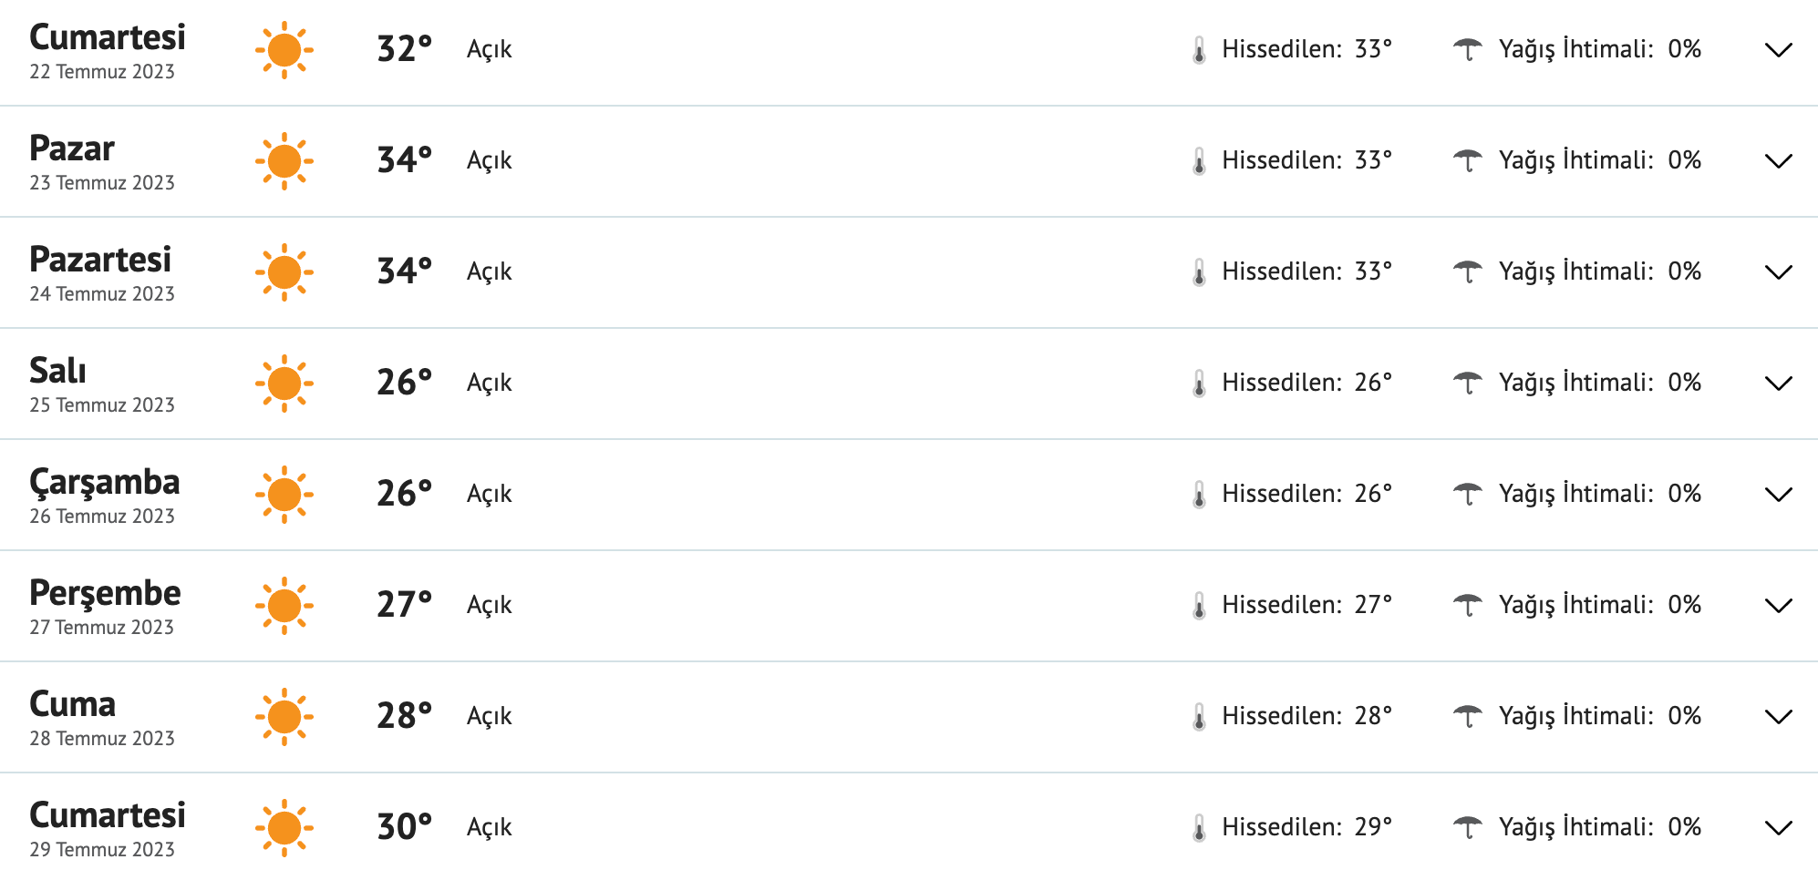Click the umbrella icon for Cuma 28 Temmuz
The image size is (1818, 880).
coord(1468,715)
